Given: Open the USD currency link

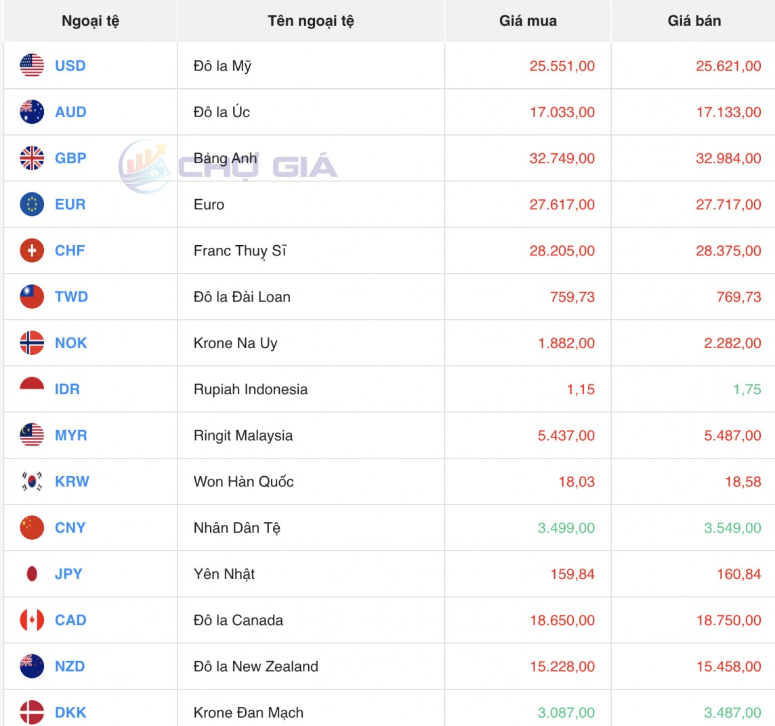Looking at the screenshot, I should point(70,66).
